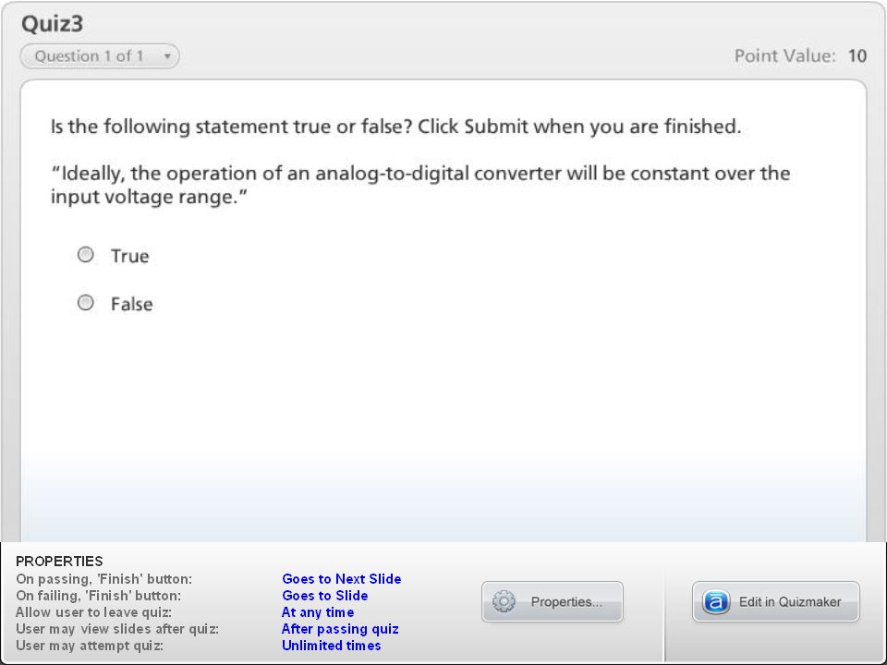Click the 'Is the following statement' instruction text
The image size is (887, 665).
[x=396, y=127]
